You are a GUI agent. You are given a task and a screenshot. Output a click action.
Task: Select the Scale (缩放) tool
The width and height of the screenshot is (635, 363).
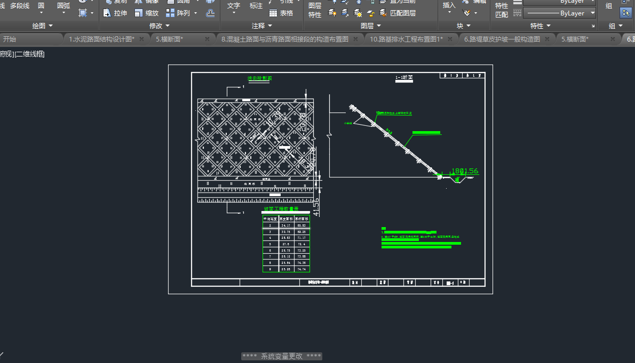[146, 13]
